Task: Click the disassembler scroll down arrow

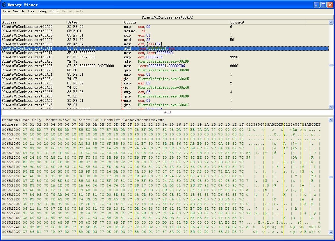Action: [331, 107]
